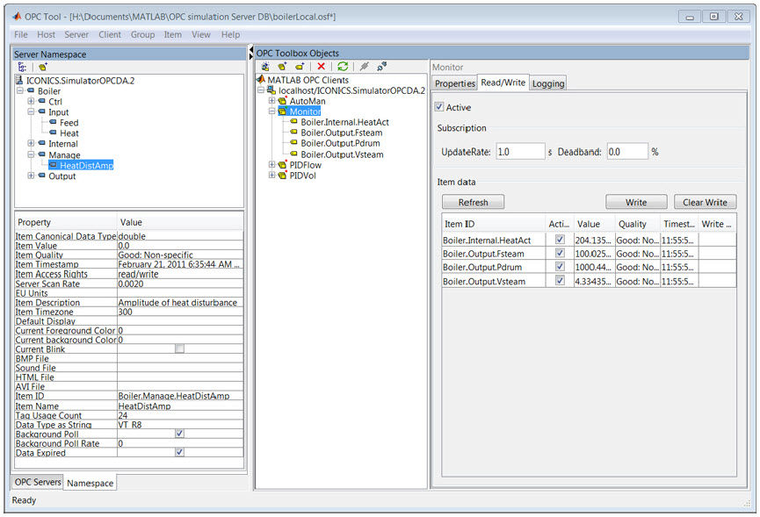The image size is (760, 517).
Task: Expand the PIDFlow group node
Action: (x=272, y=164)
